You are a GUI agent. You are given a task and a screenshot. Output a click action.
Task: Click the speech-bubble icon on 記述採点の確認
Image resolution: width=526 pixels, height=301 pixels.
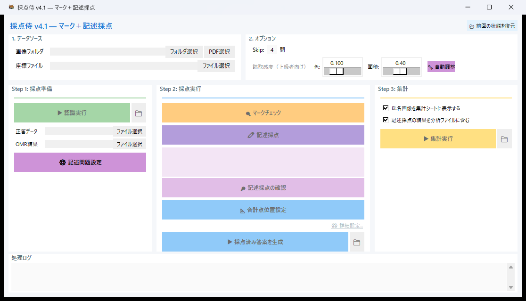coord(263,187)
